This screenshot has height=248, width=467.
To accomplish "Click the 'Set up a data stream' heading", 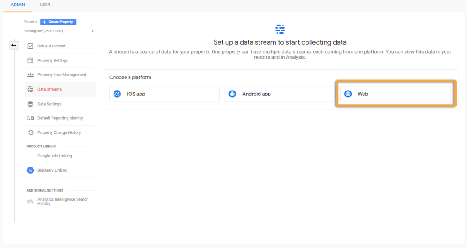I will 280,42.
